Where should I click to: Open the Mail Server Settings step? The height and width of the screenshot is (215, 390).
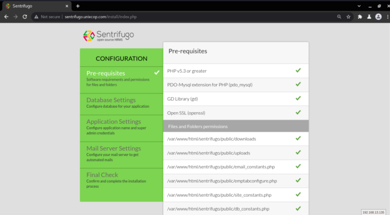tap(121, 155)
